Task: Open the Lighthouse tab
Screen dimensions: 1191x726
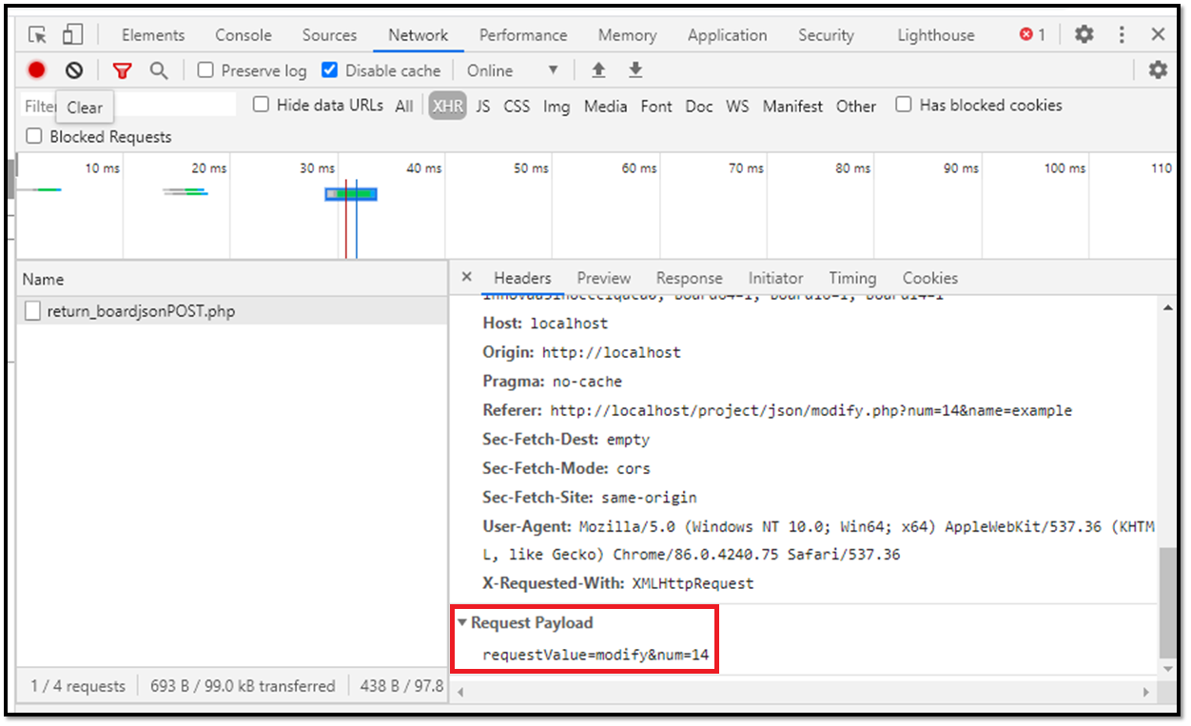Action: point(936,35)
